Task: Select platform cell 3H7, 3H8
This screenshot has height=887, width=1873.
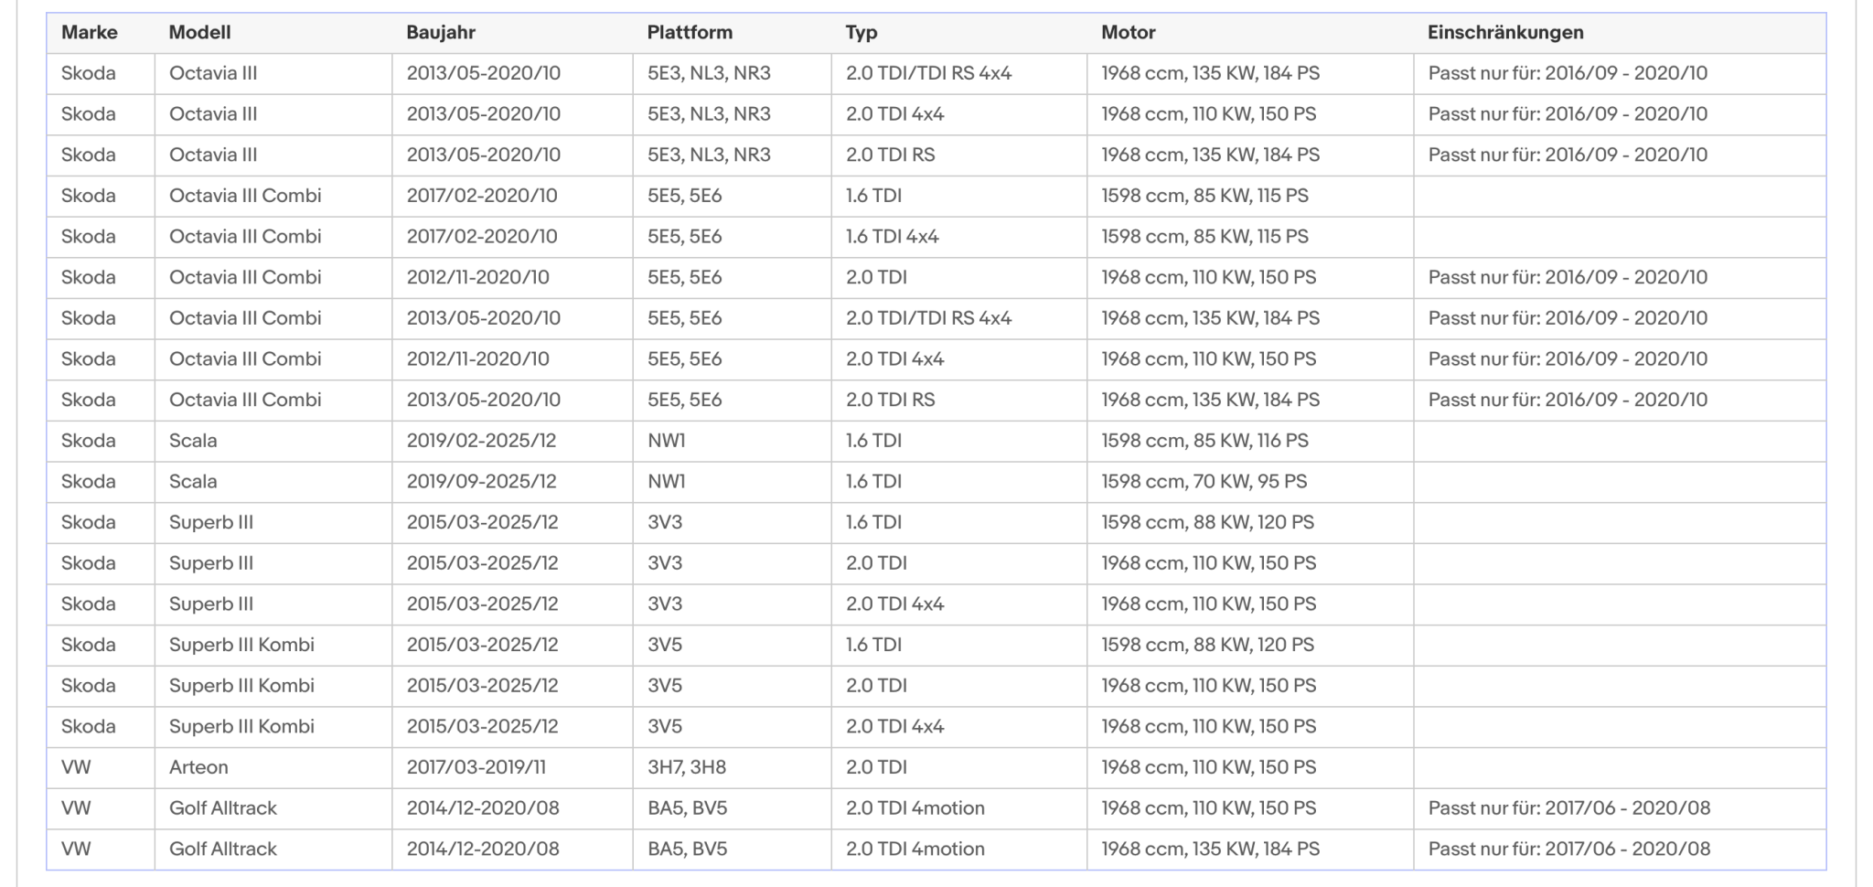Action: (x=732, y=767)
